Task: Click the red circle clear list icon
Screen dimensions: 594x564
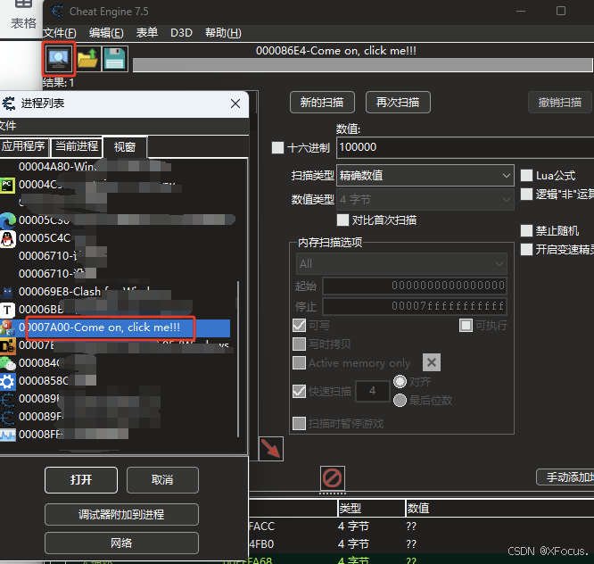Action: (333, 478)
